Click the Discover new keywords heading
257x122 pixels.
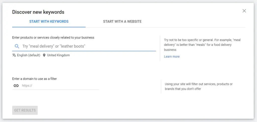(38, 12)
